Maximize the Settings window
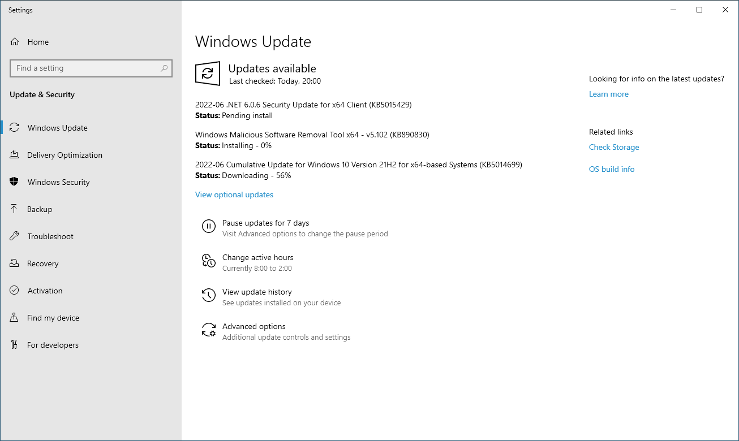Image resolution: width=739 pixels, height=441 pixels. coord(699,10)
